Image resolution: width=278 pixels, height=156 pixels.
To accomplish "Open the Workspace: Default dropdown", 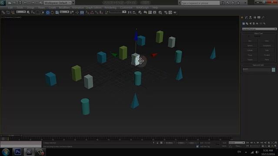I will (57, 3).
